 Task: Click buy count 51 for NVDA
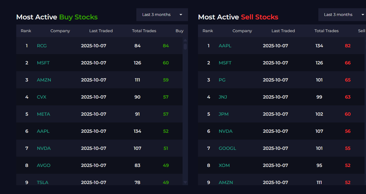click(x=166, y=148)
